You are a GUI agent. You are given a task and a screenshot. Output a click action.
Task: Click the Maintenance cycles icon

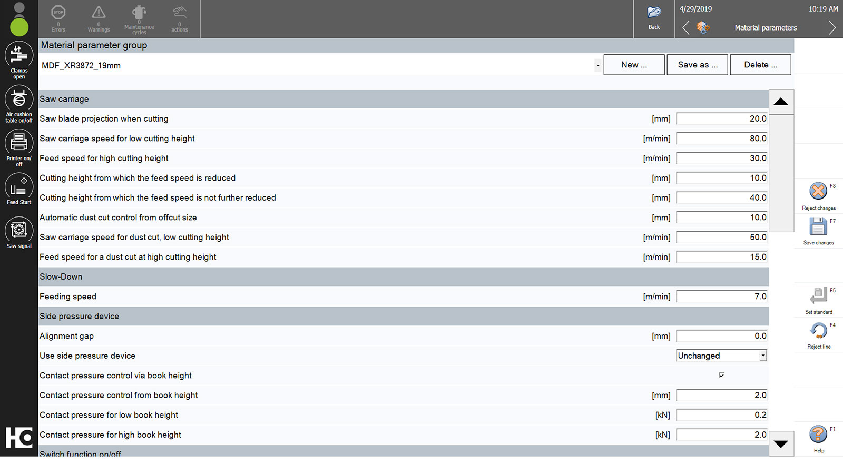point(139,13)
